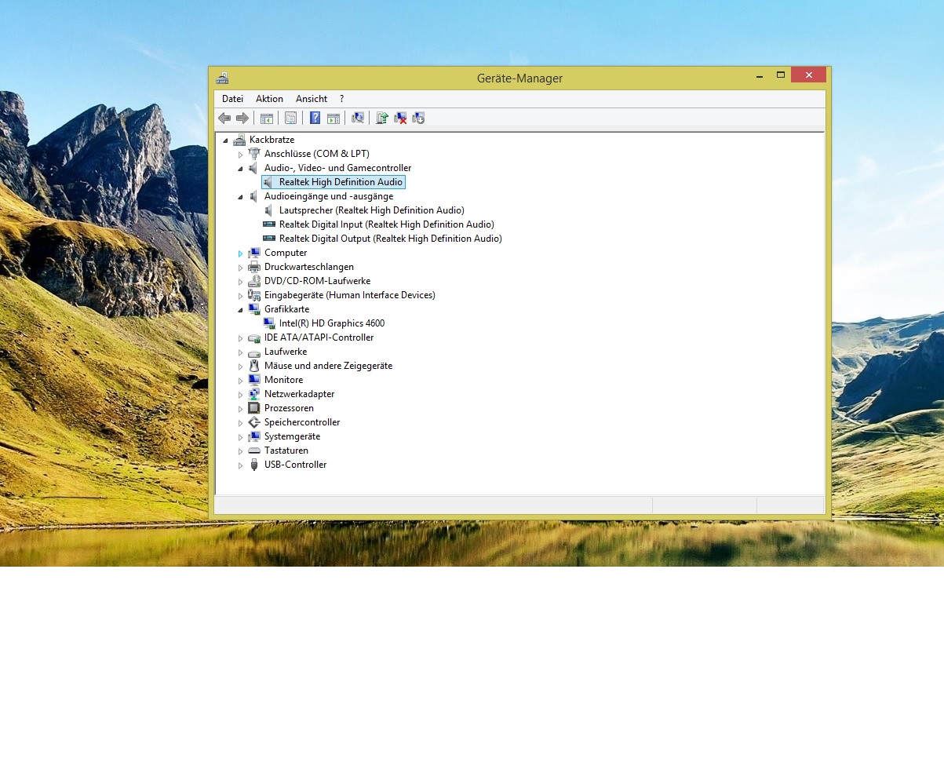The height and width of the screenshot is (777, 944).
Task: Expand the IDE ATA/ATAPI-Controller node
Action: click(x=241, y=338)
